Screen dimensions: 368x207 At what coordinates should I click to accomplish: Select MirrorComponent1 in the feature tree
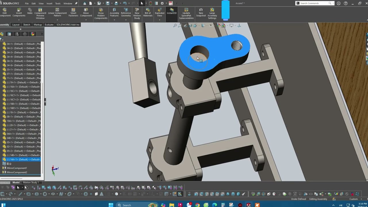pos(17,168)
